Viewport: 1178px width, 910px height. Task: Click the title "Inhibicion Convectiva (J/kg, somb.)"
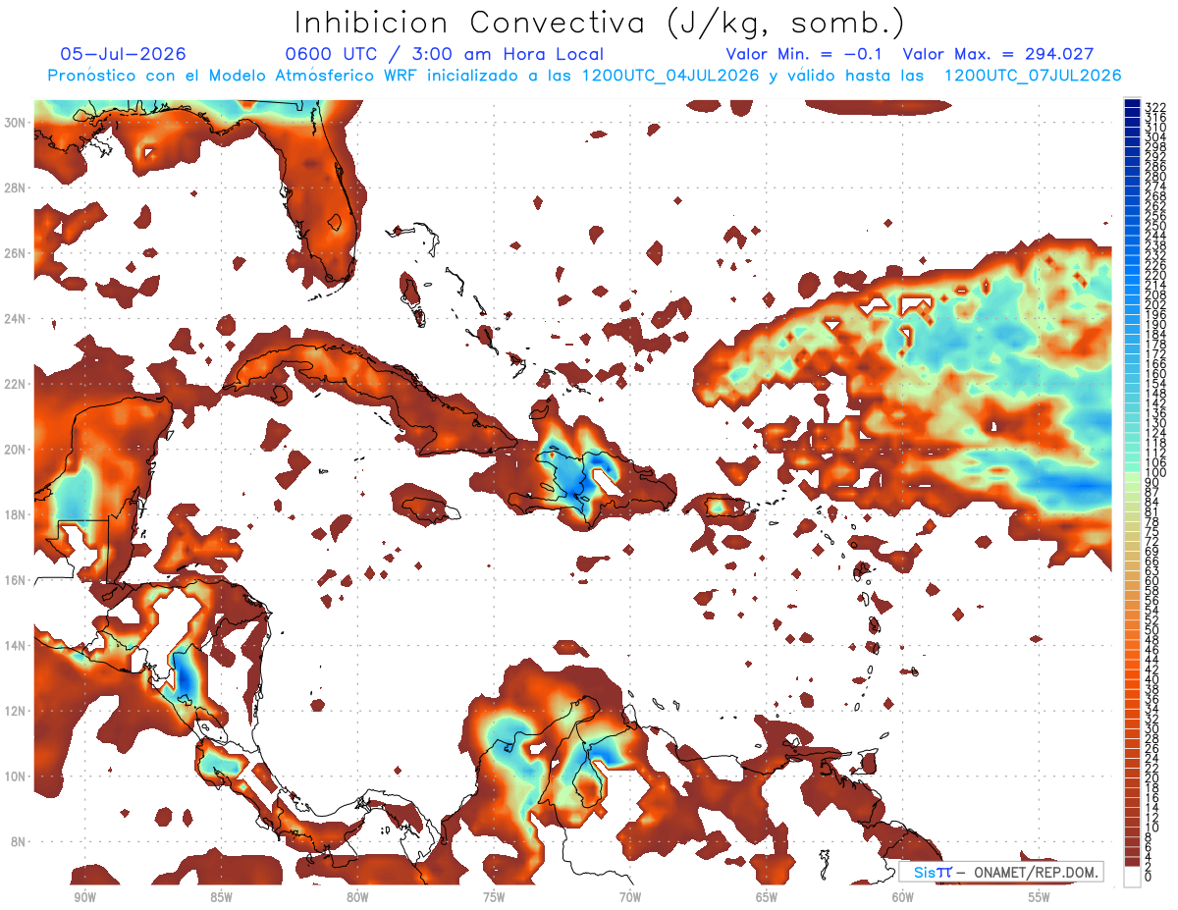click(x=599, y=24)
